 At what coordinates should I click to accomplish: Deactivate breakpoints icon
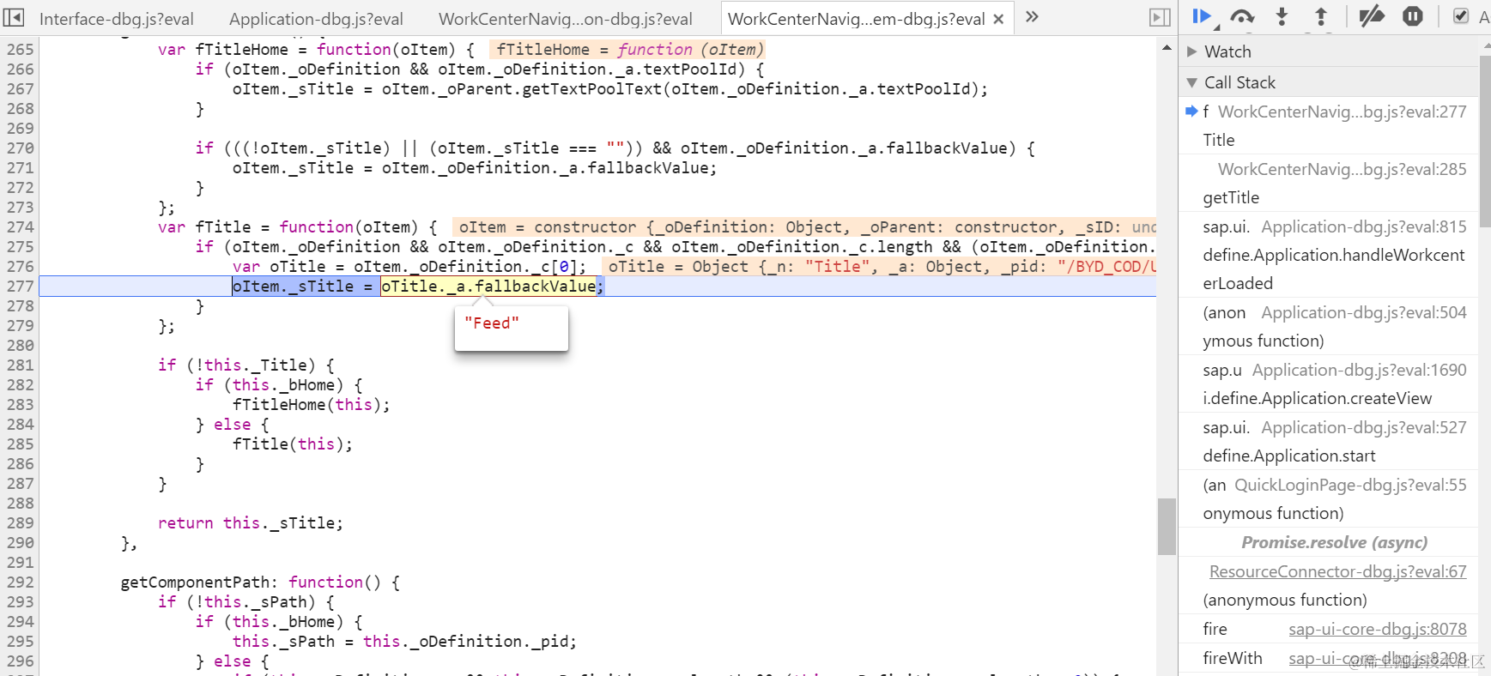tap(1372, 16)
